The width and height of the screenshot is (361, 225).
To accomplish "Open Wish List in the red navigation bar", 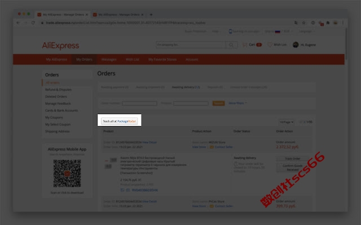I will (x=133, y=60).
